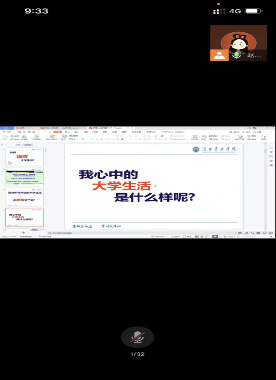Viewport: 276px width, 380px height.
Task: Collapse the ribbon with chevron arrow
Action: pos(272,132)
